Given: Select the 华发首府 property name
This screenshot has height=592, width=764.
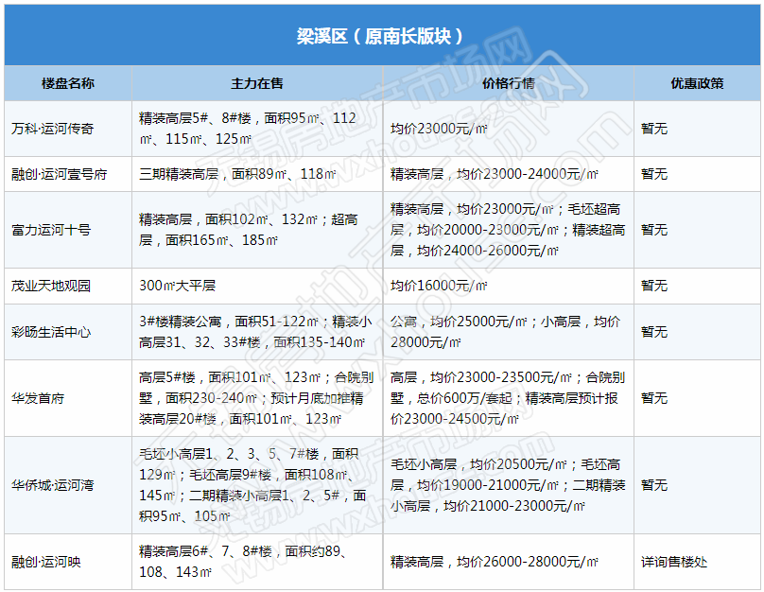Looking at the screenshot, I should coord(38,398).
